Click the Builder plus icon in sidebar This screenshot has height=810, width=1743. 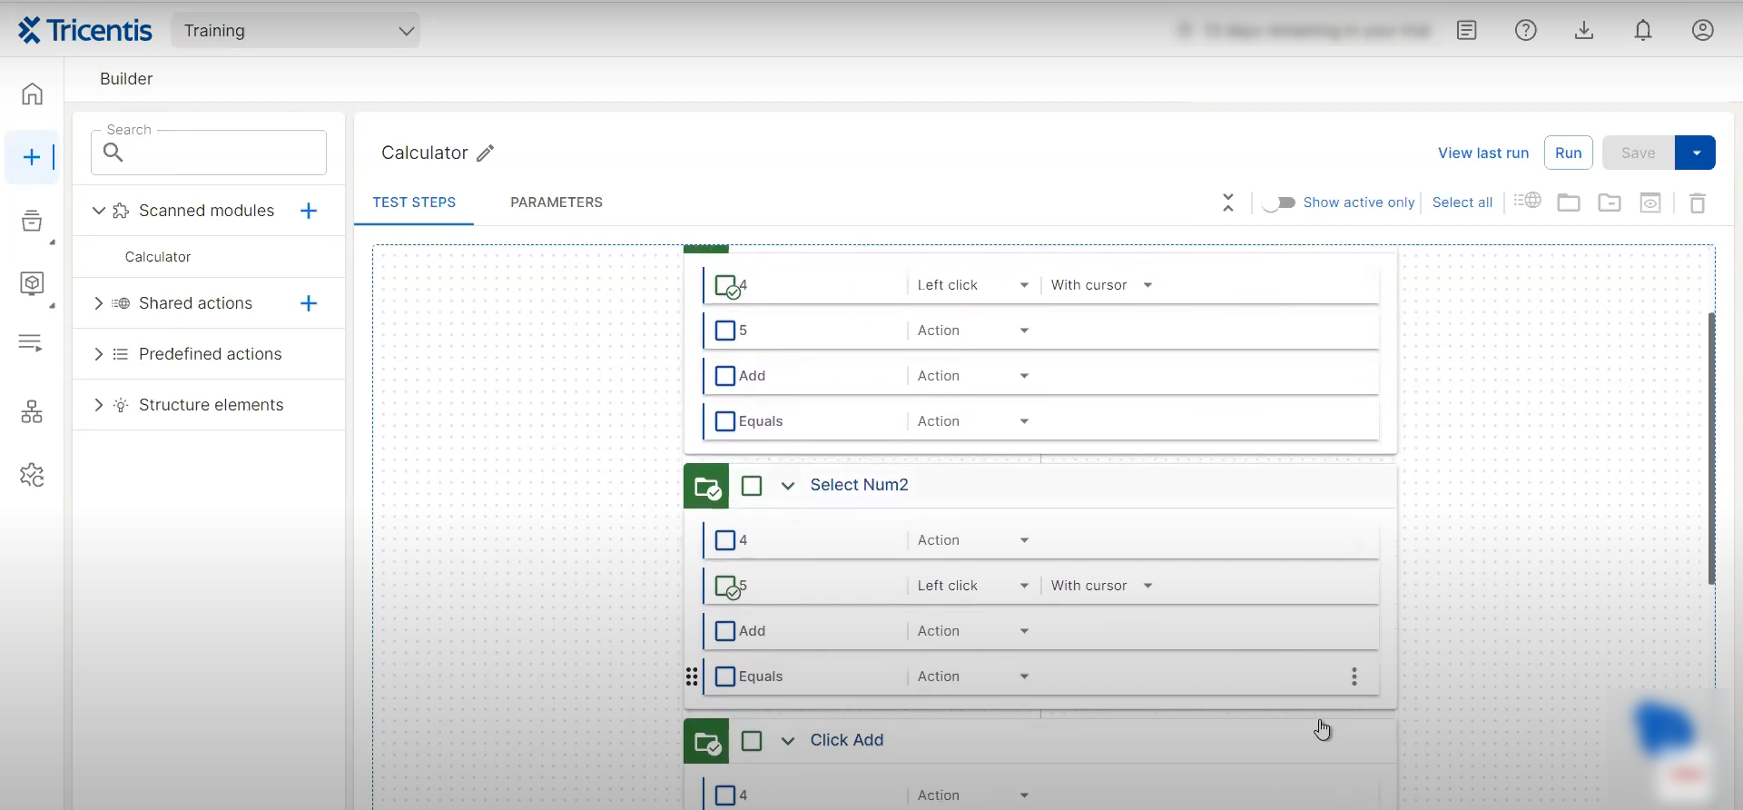click(32, 157)
